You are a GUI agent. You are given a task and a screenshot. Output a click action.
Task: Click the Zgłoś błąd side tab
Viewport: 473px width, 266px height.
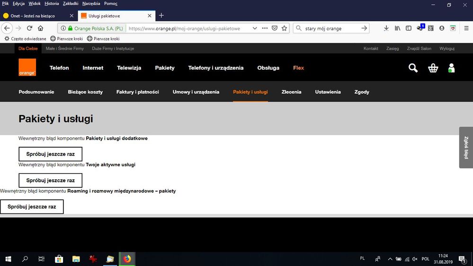[466, 147]
